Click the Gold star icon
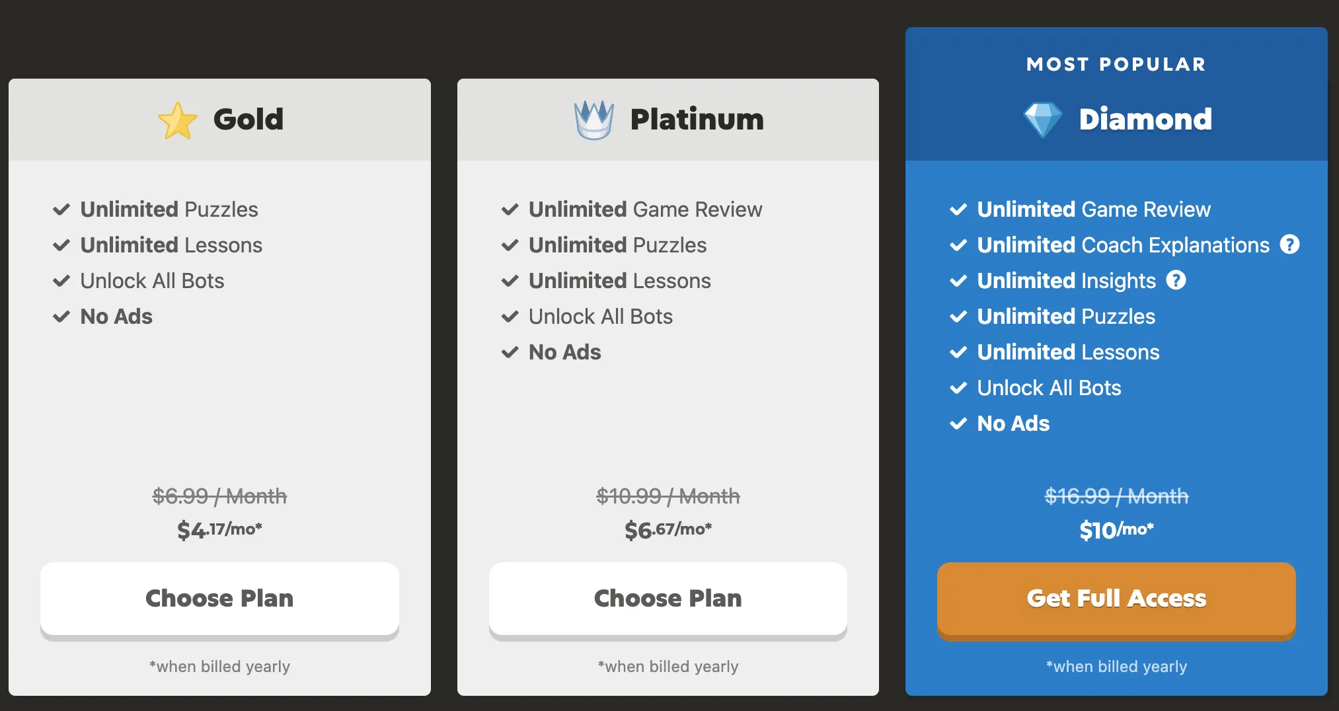1339x711 pixels. 177,120
